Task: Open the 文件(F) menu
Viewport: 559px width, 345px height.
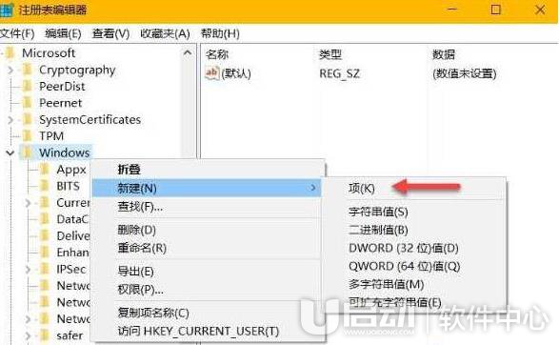Action: pos(17,34)
